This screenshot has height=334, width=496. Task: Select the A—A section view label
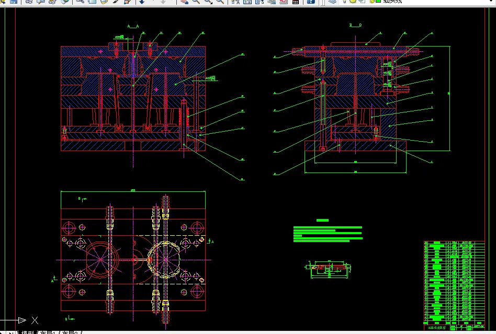[x=133, y=26]
